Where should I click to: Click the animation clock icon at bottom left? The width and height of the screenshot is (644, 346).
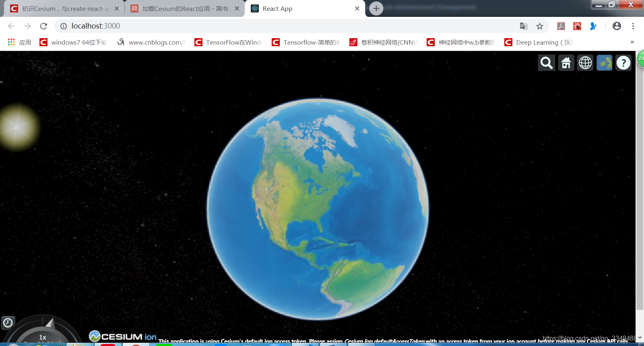(x=8, y=322)
